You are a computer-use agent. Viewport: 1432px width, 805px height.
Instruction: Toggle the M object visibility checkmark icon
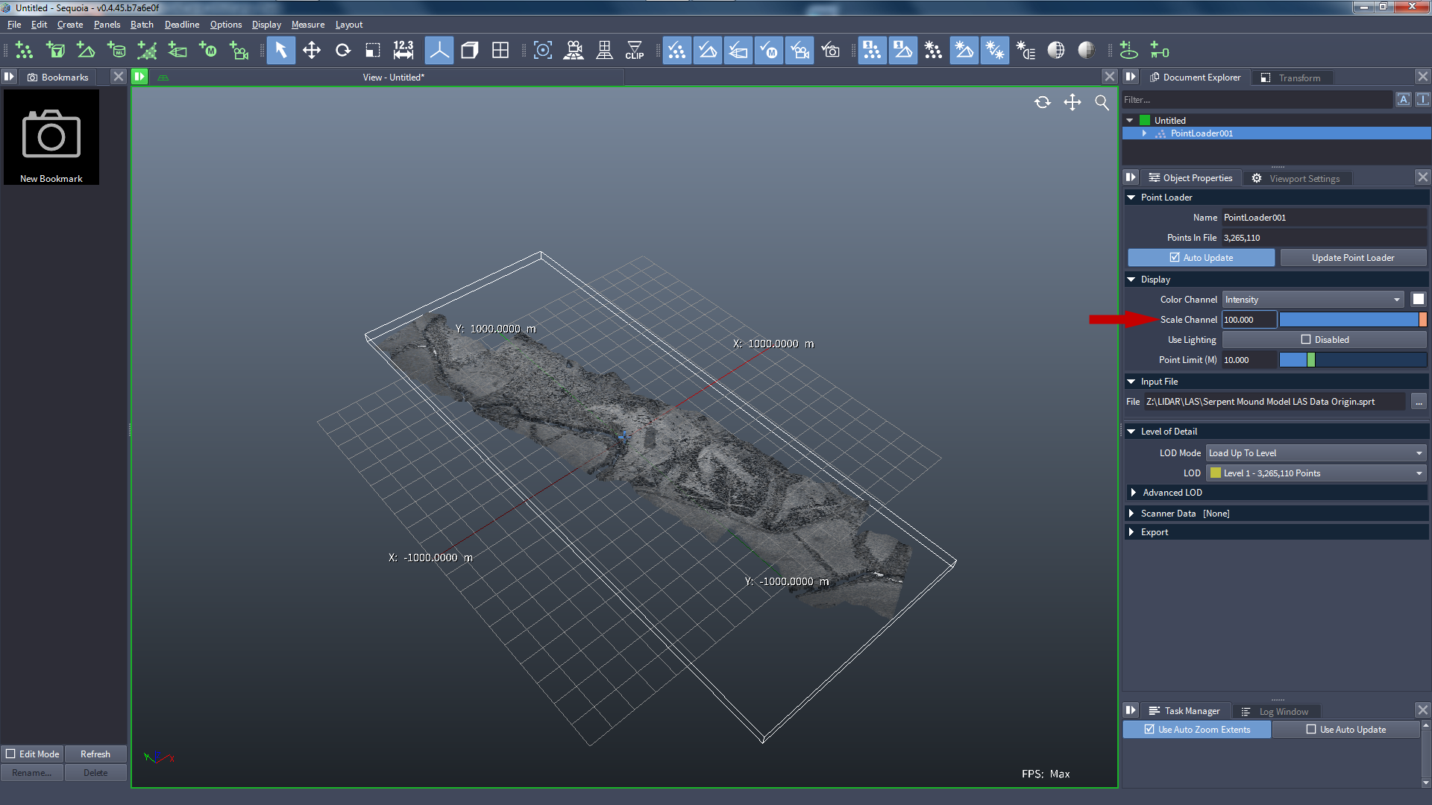(x=769, y=51)
